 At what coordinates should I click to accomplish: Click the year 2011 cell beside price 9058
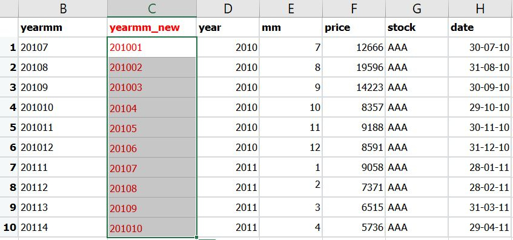pos(228,167)
